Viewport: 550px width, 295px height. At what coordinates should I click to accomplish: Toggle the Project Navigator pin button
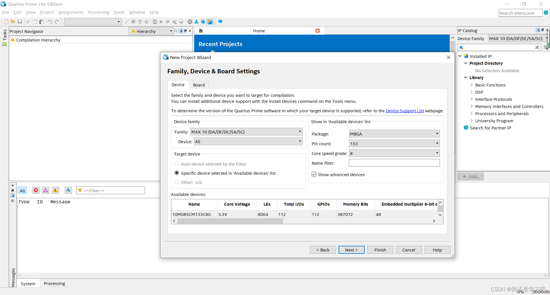[x=181, y=31]
